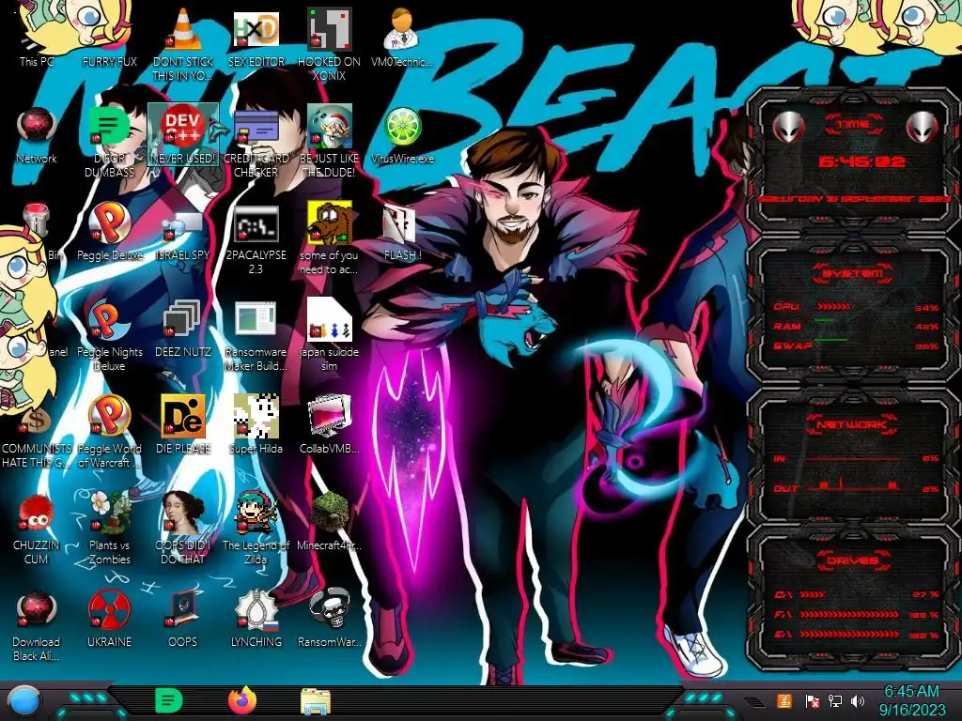The image size is (962, 721).
Task: Launch VirusWire.exe lime icon
Action: tap(402, 135)
